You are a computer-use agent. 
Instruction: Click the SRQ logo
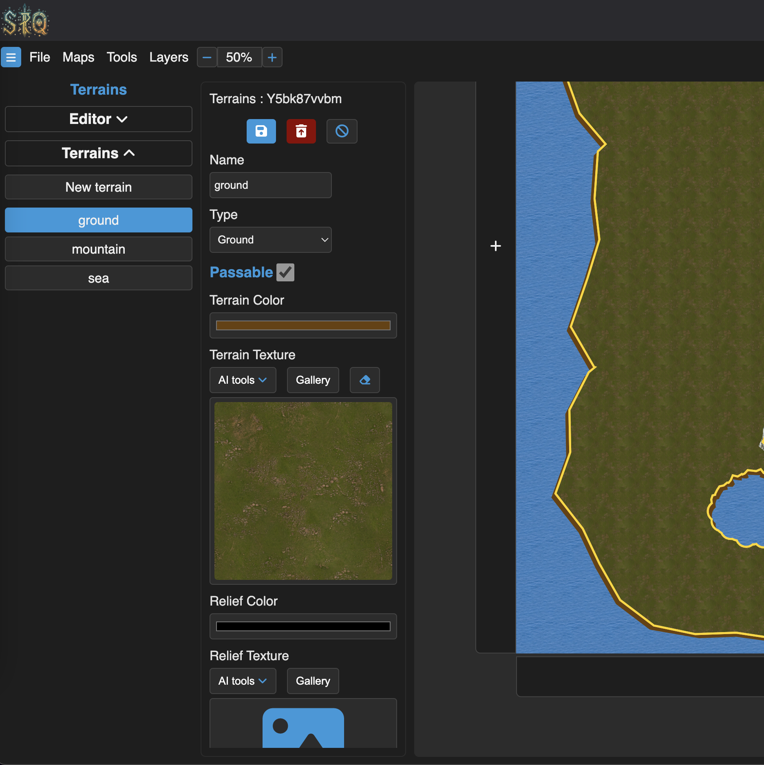point(25,21)
